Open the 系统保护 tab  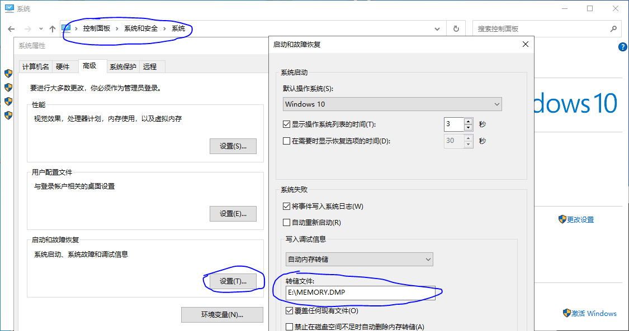point(123,67)
